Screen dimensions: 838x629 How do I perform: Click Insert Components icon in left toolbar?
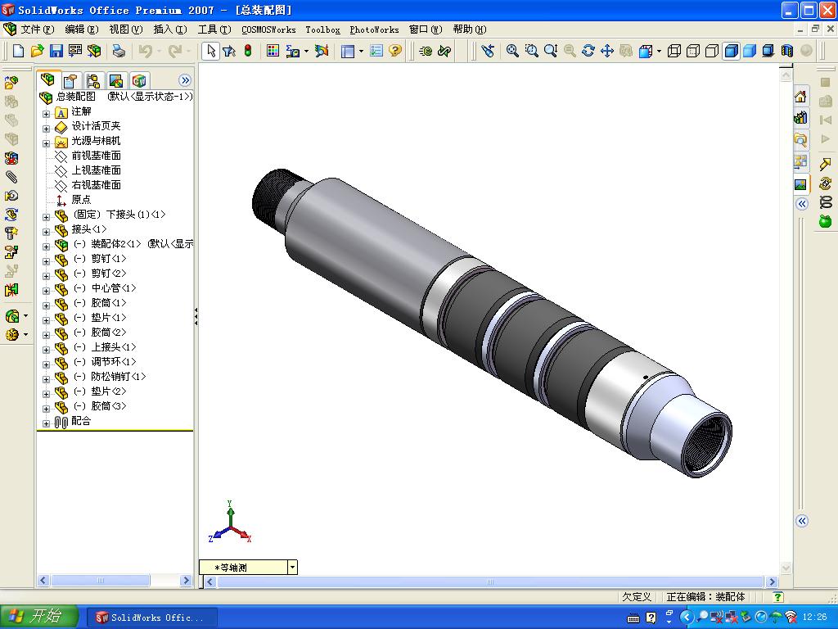click(x=11, y=83)
